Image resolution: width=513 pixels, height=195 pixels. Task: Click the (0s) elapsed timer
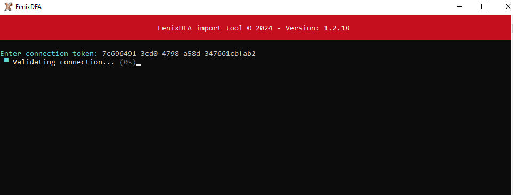pyautogui.click(x=128, y=62)
